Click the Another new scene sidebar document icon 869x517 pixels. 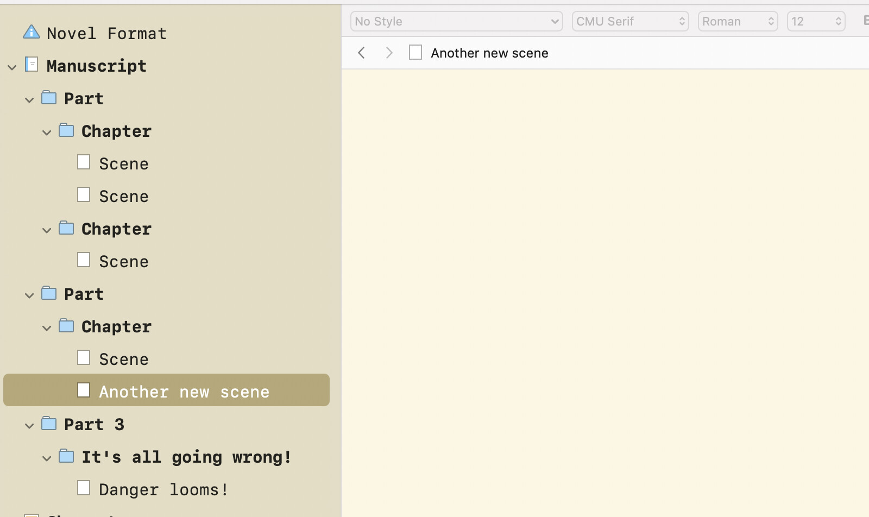click(84, 390)
